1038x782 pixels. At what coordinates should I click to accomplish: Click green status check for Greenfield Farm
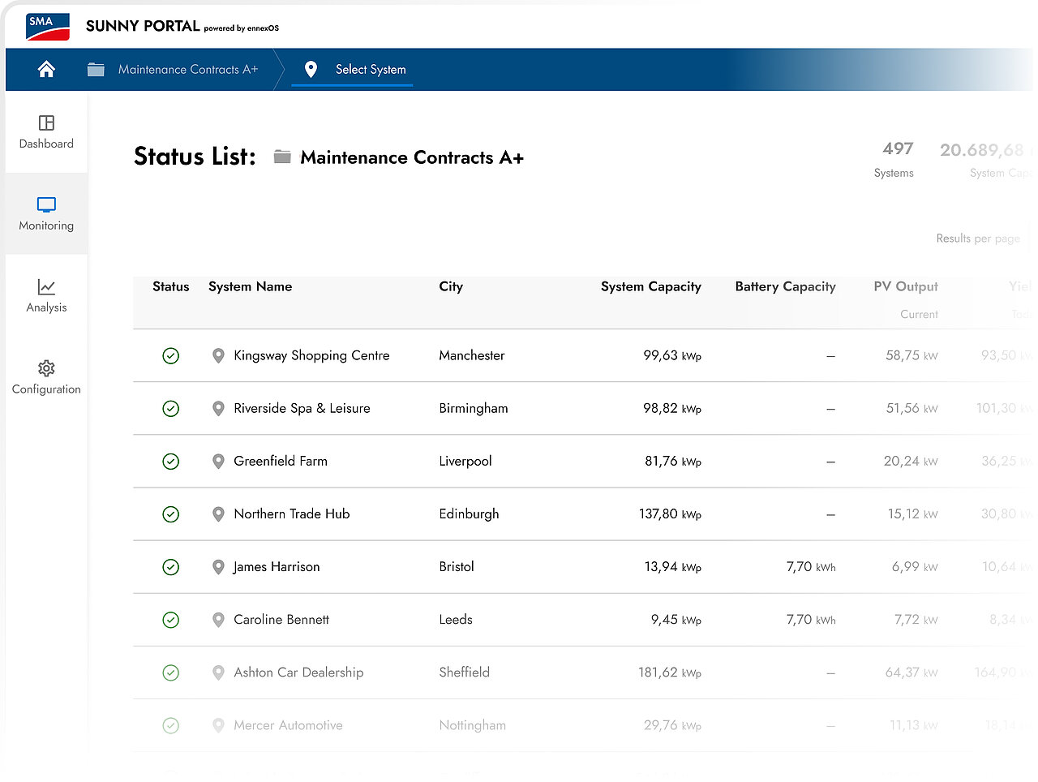pos(170,461)
